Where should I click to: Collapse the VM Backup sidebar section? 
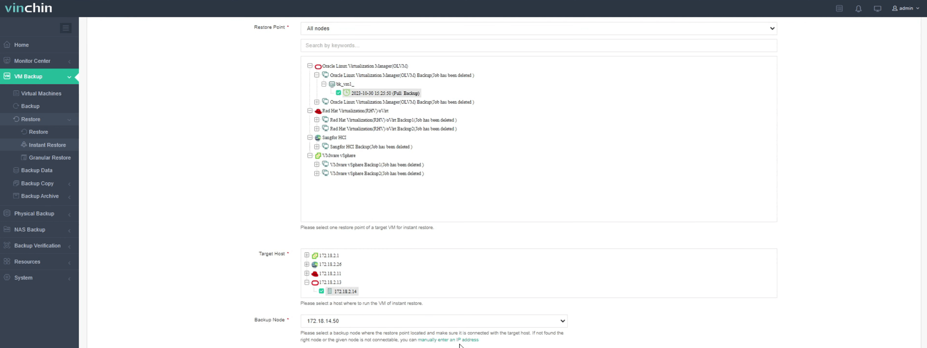[x=39, y=76]
